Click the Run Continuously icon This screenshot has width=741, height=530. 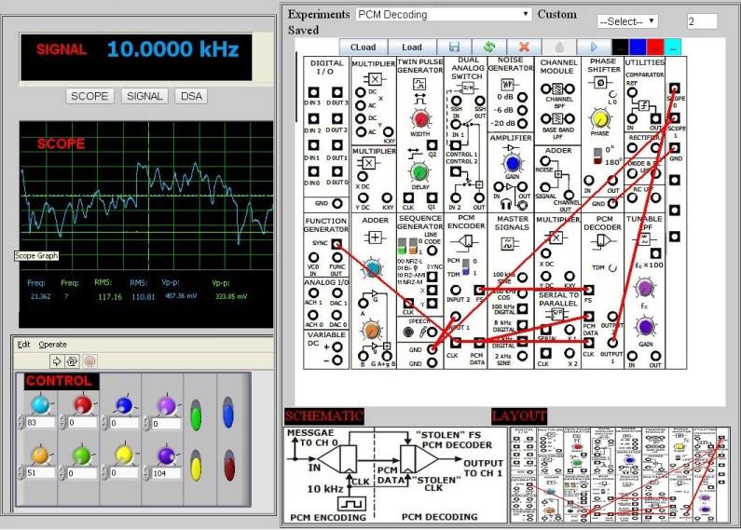[72, 361]
